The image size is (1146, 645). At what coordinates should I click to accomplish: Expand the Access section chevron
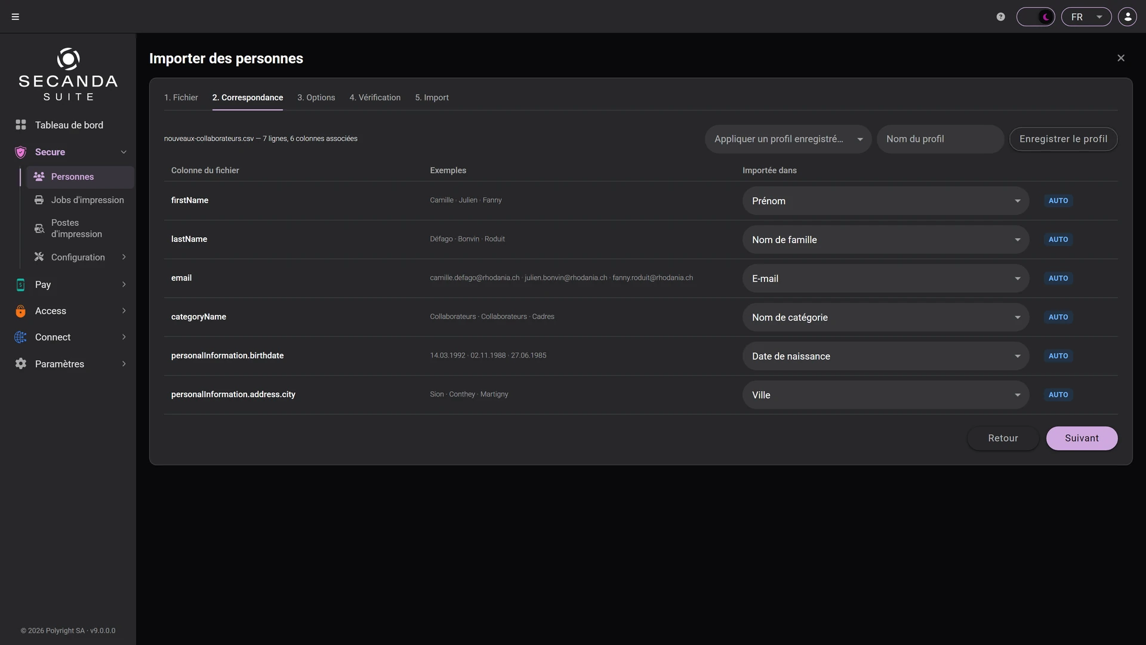124,311
